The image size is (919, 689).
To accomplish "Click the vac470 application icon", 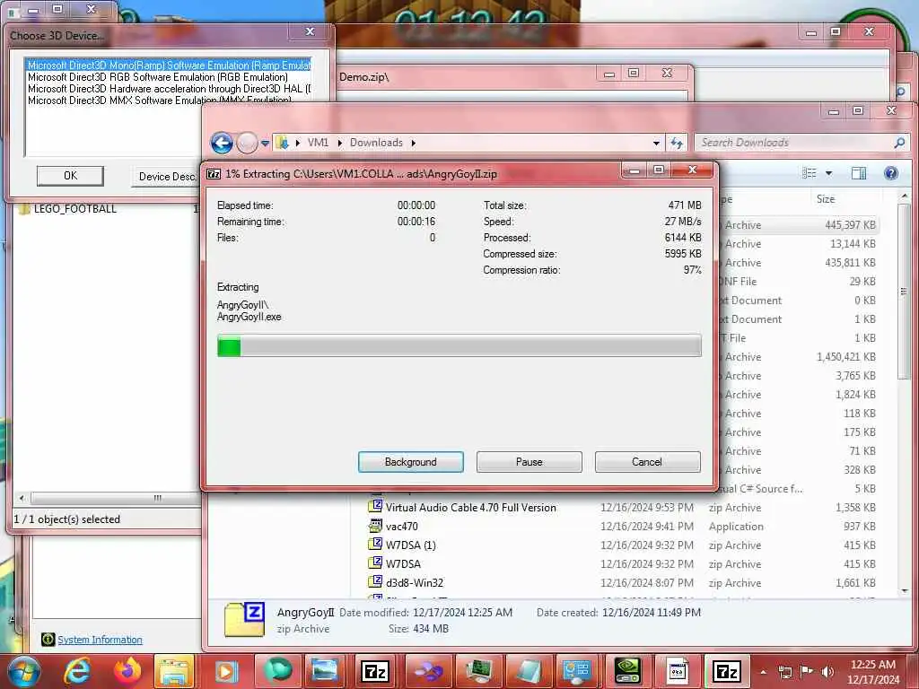I will coord(375,526).
